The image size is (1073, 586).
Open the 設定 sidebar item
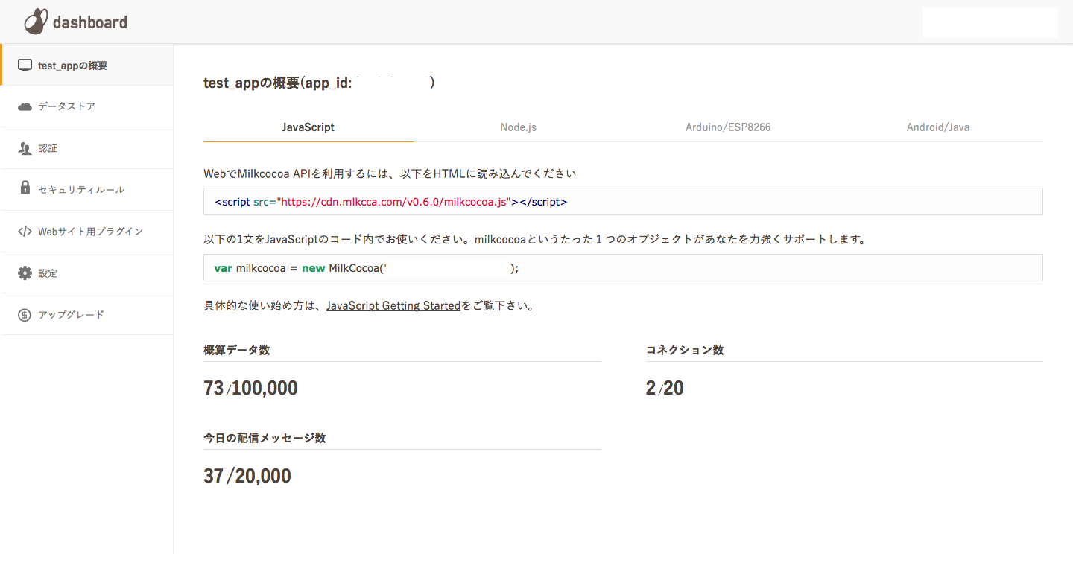[86, 273]
